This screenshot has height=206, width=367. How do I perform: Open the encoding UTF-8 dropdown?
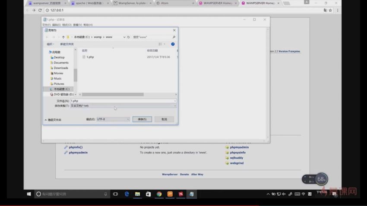click(128, 119)
